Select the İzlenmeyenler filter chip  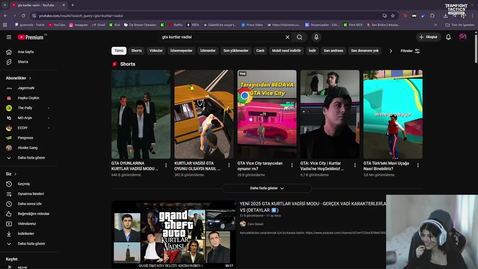[x=181, y=51]
